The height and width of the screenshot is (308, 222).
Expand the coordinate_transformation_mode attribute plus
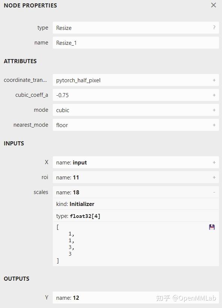pos(214,80)
